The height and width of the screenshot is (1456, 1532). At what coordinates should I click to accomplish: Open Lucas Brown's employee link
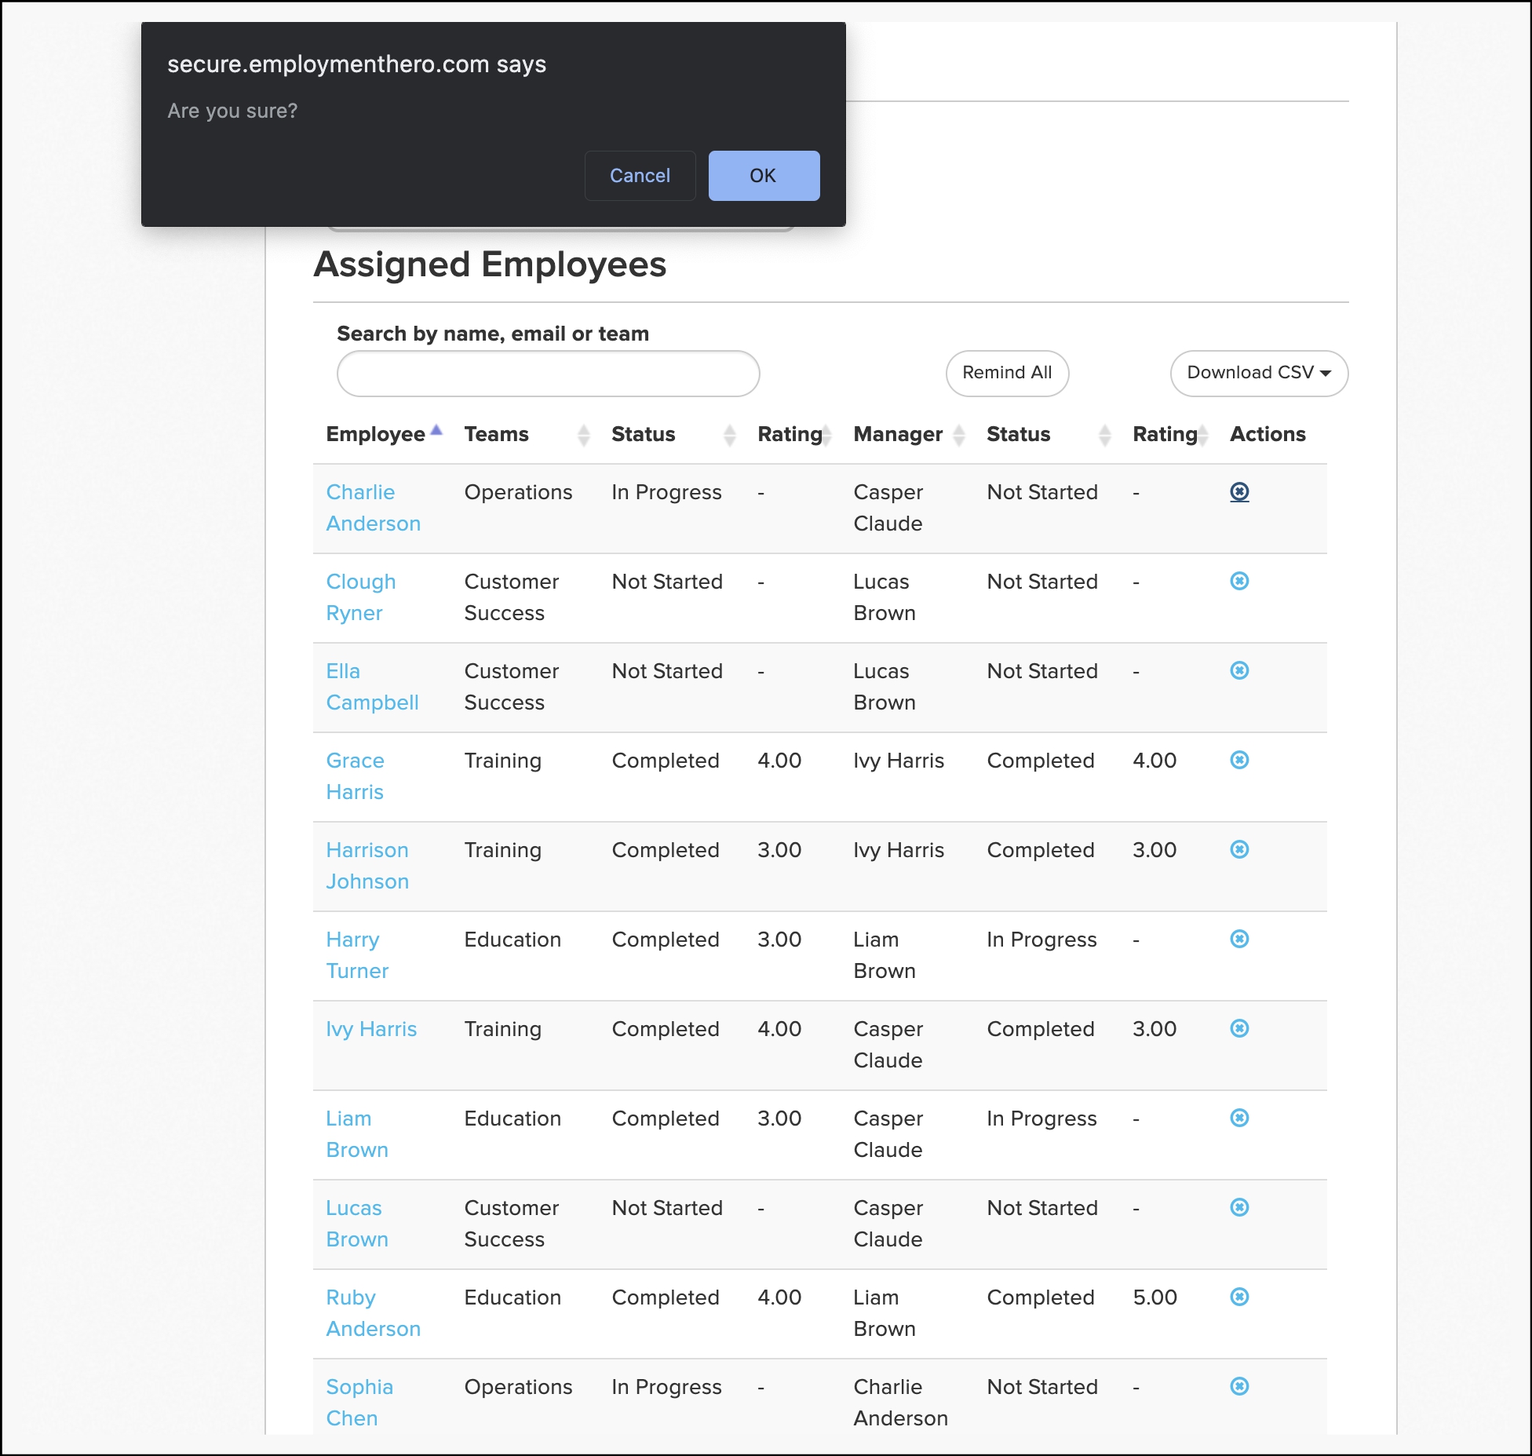tap(357, 1224)
